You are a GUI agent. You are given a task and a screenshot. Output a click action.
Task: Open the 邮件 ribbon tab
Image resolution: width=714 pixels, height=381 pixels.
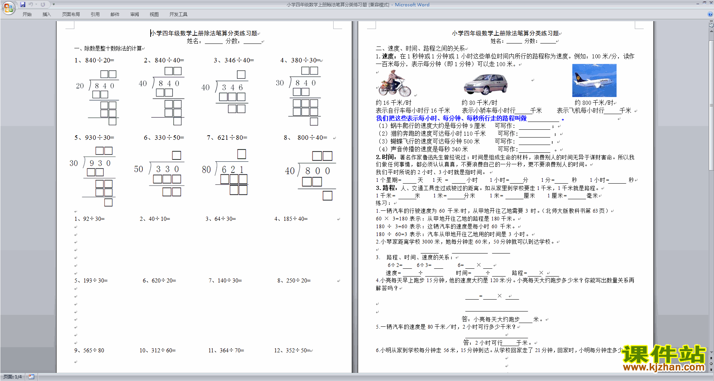click(115, 14)
